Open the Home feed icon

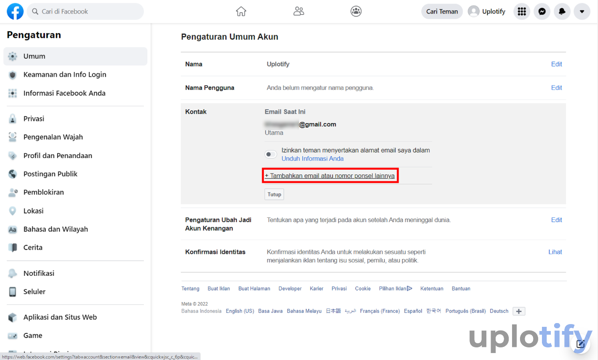(241, 11)
